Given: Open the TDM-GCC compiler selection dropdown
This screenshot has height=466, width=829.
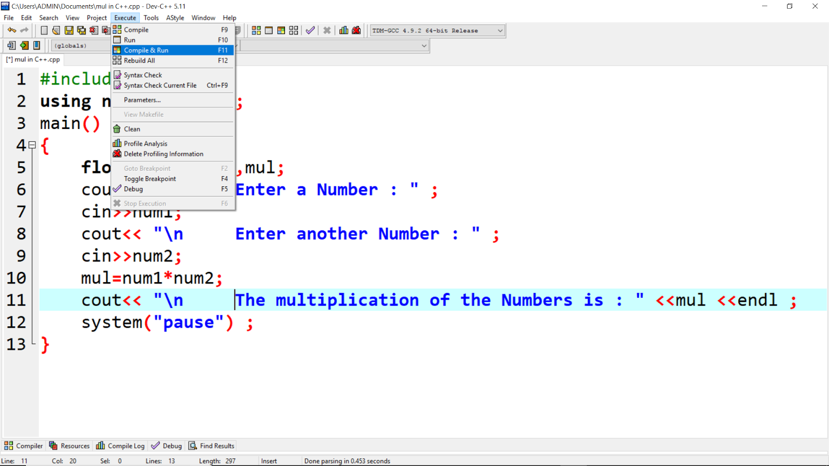Looking at the screenshot, I should pos(499,30).
